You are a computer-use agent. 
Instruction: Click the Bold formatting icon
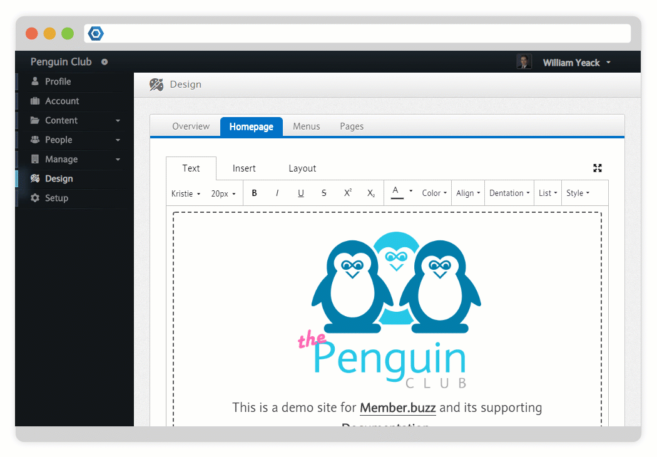pos(254,193)
